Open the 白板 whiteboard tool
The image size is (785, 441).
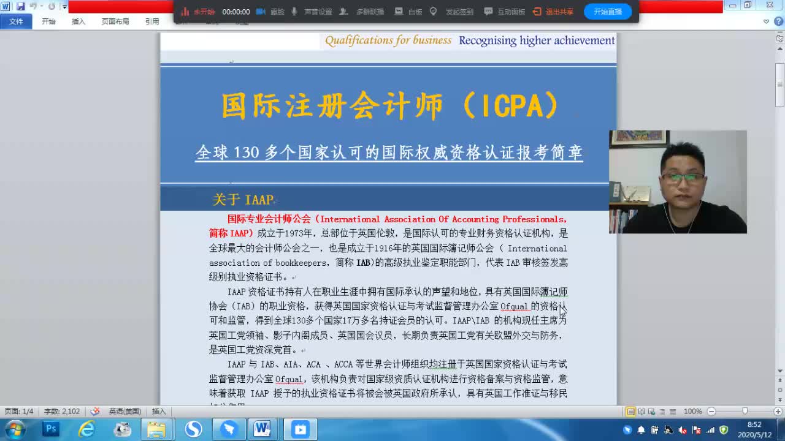(408, 12)
